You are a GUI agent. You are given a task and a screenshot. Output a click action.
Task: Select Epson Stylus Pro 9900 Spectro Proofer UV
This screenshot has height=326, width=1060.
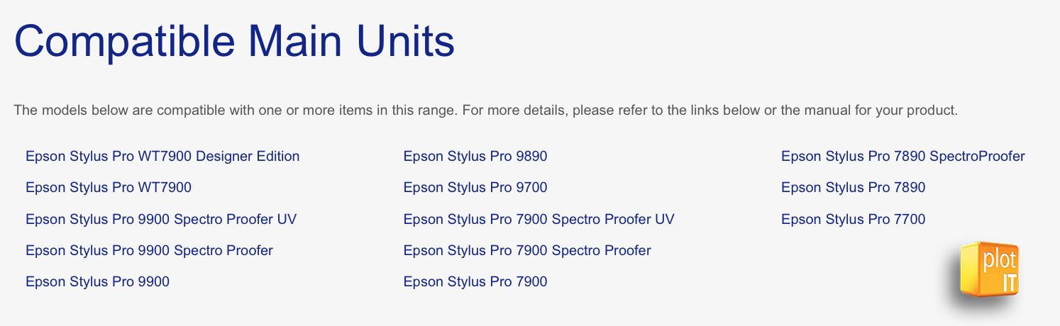pos(161,219)
